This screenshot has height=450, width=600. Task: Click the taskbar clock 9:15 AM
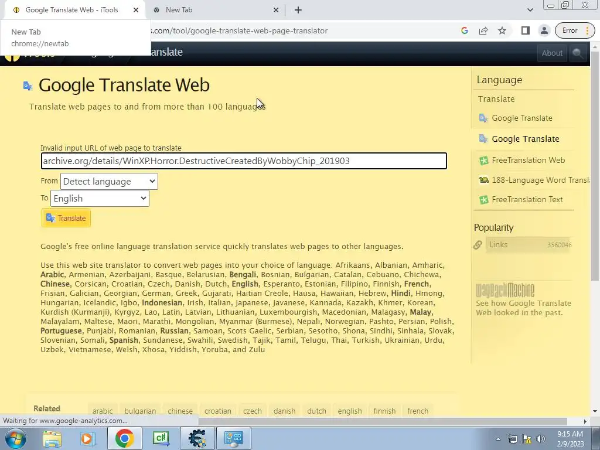coord(570,439)
